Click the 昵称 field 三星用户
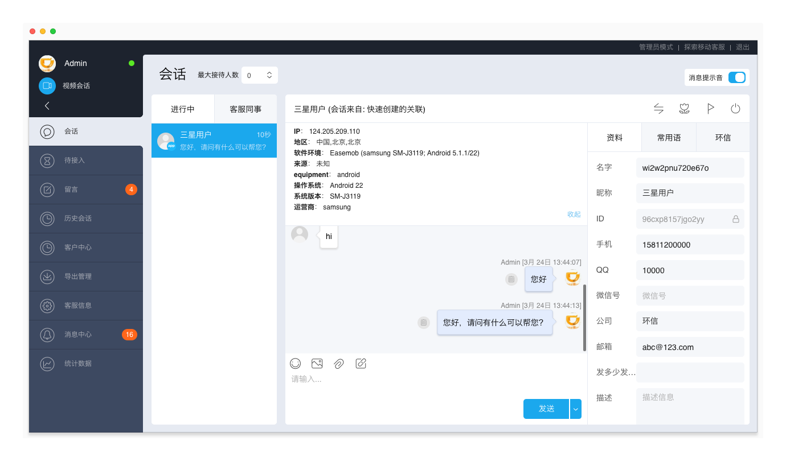Viewport: 786px width, 461px height. [x=690, y=193]
